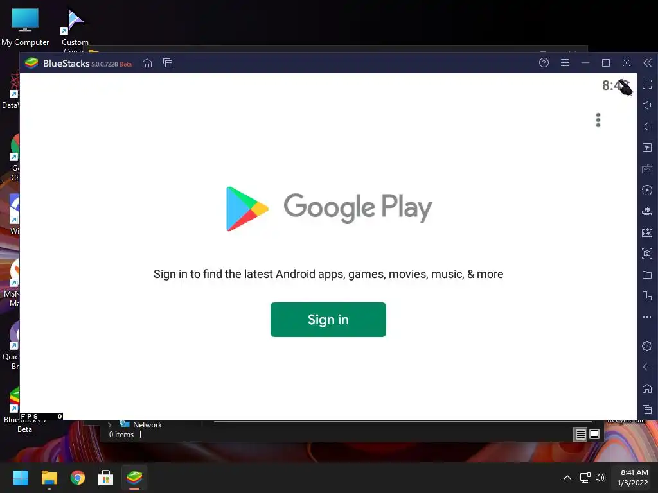The height and width of the screenshot is (493, 658).
Task: Launch Google Chrome from the taskbar
Action: point(78,478)
